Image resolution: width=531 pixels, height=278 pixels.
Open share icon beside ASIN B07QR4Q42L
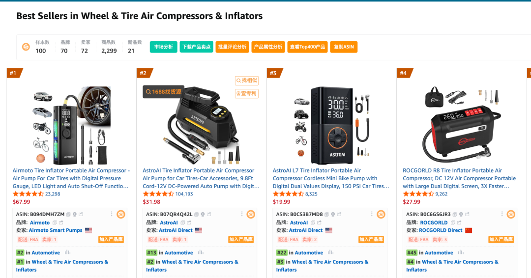click(210, 214)
